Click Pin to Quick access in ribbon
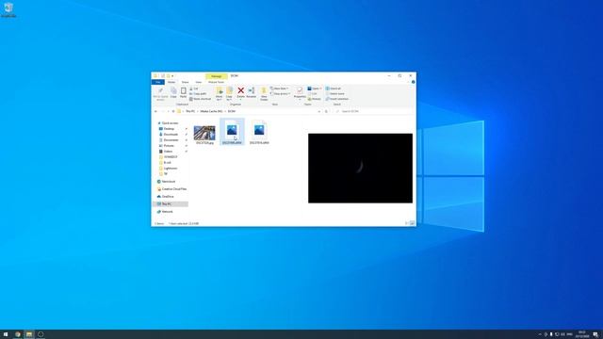Image resolution: width=603 pixels, height=339 pixels. 160,94
